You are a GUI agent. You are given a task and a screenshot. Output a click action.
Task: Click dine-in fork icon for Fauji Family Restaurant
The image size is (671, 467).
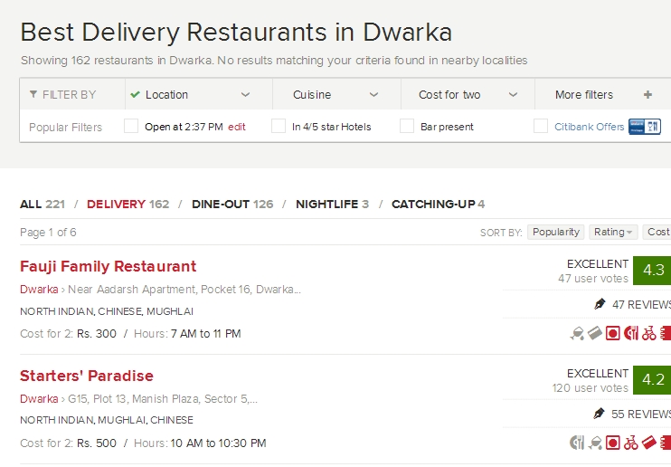tap(631, 333)
